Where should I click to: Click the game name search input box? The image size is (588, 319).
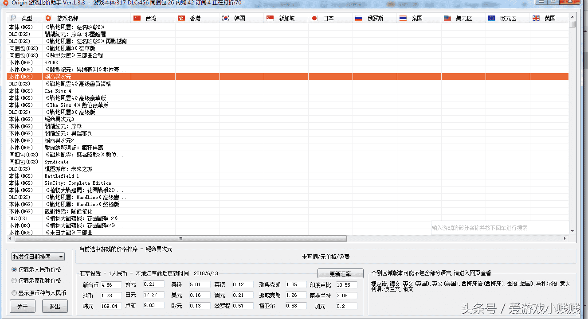tap(500, 228)
